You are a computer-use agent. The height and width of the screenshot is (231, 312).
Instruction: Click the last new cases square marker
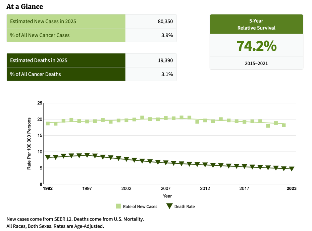284,125
